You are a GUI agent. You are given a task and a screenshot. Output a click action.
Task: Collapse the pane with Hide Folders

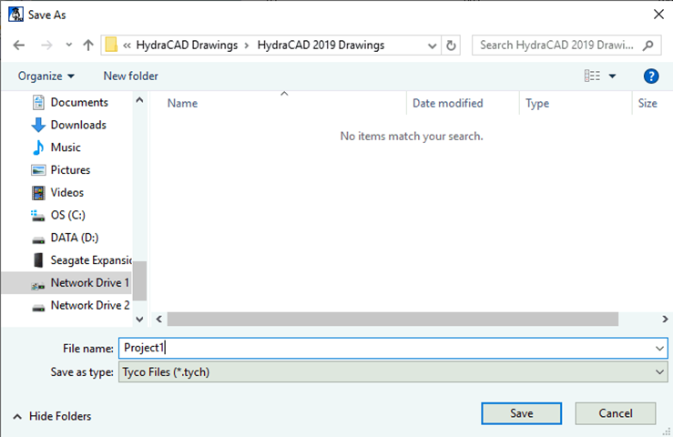click(52, 416)
